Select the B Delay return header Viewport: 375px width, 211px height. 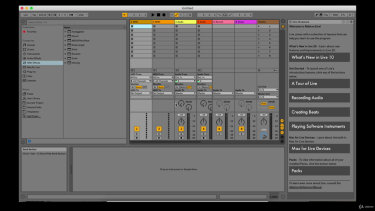[246, 22]
